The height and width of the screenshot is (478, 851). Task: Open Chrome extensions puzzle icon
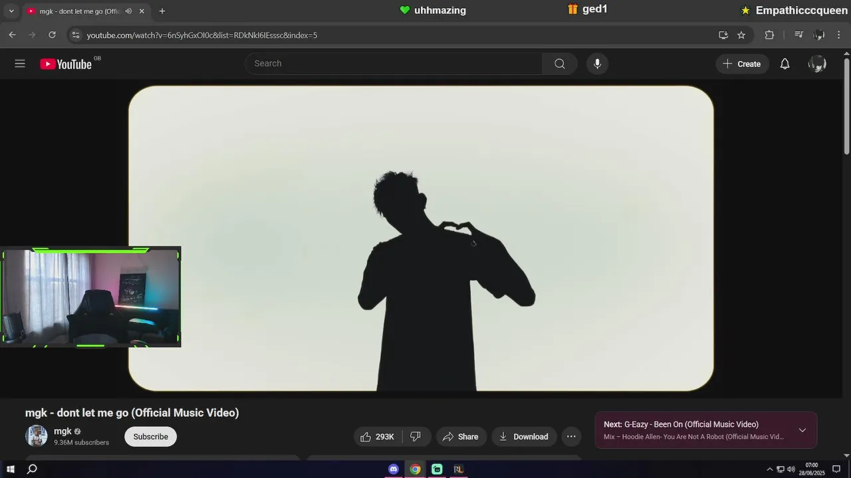(769, 35)
